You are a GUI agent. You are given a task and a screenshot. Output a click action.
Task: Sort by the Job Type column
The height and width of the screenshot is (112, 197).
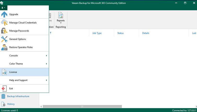[97, 33]
